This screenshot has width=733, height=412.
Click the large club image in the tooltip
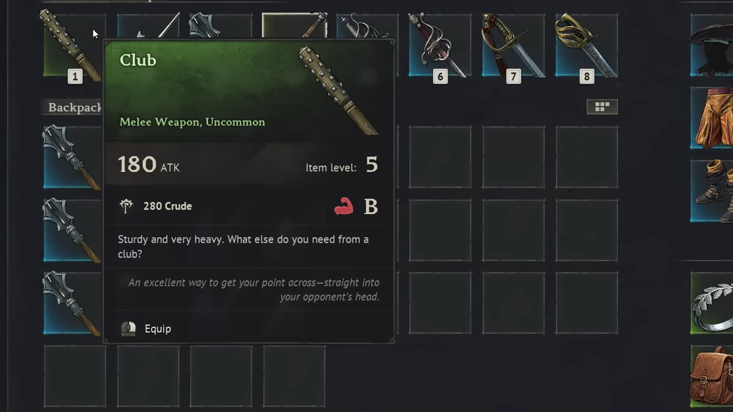point(338,90)
